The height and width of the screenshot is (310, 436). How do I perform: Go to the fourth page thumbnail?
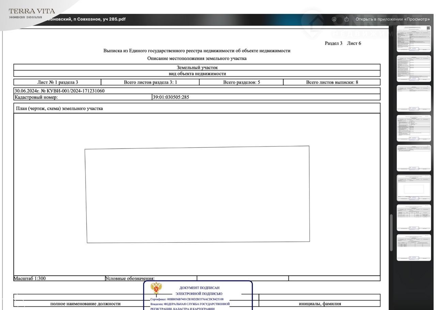(x=414, y=128)
